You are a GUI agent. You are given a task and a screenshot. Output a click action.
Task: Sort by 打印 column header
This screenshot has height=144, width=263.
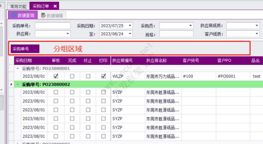103,61
